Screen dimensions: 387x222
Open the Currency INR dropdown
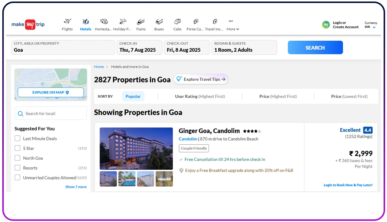371,24
